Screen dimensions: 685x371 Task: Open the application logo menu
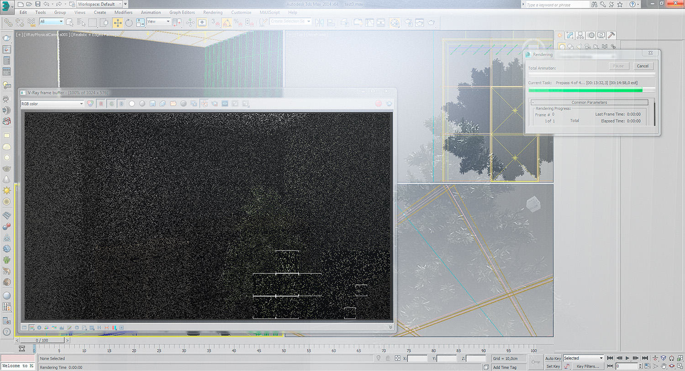pos(7,6)
